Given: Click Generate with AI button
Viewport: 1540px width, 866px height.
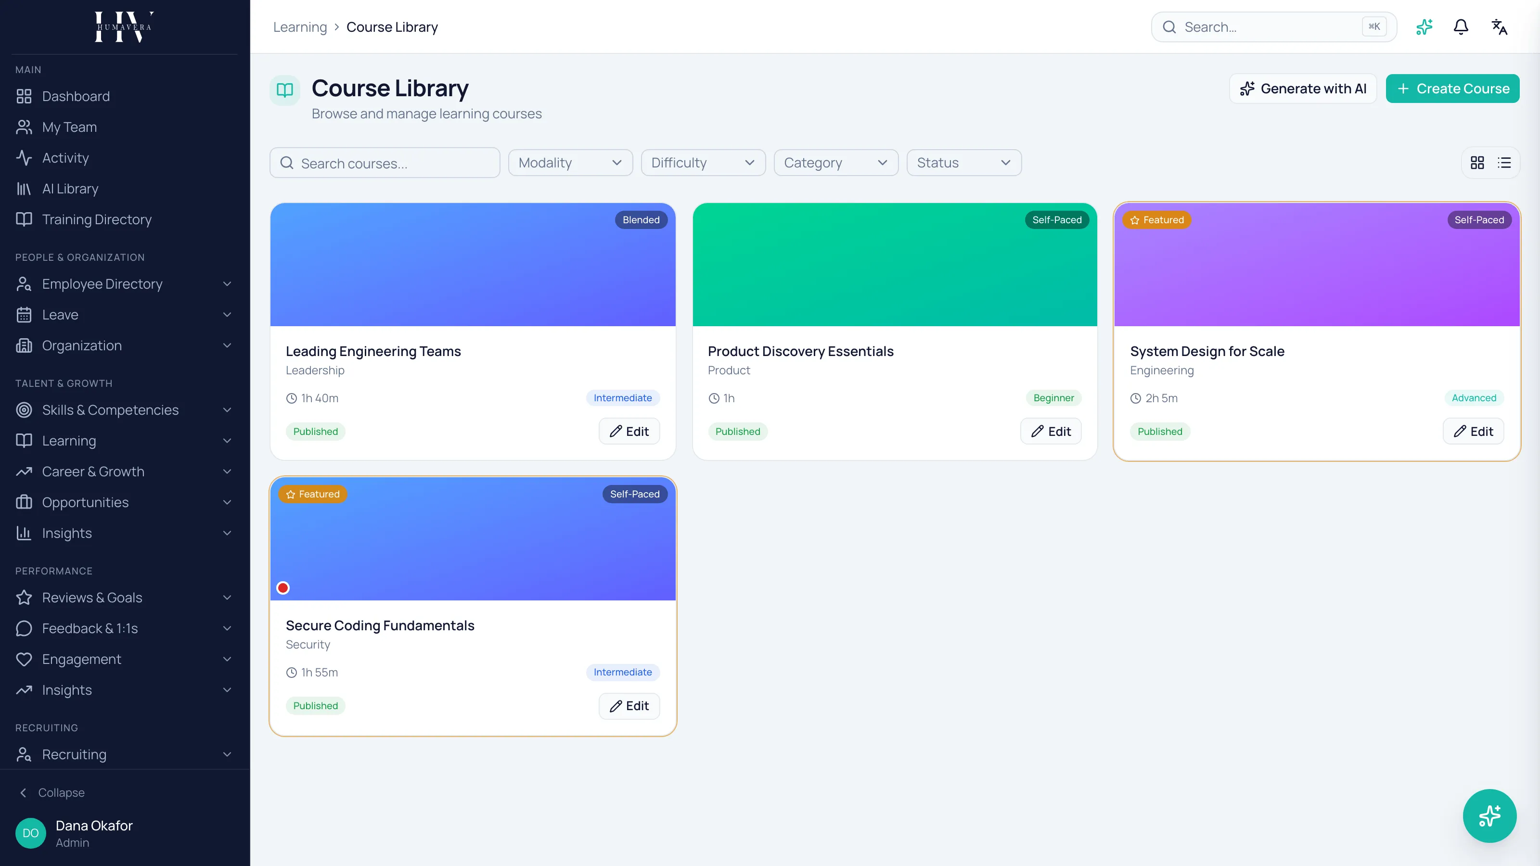Looking at the screenshot, I should click(1303, 89).
